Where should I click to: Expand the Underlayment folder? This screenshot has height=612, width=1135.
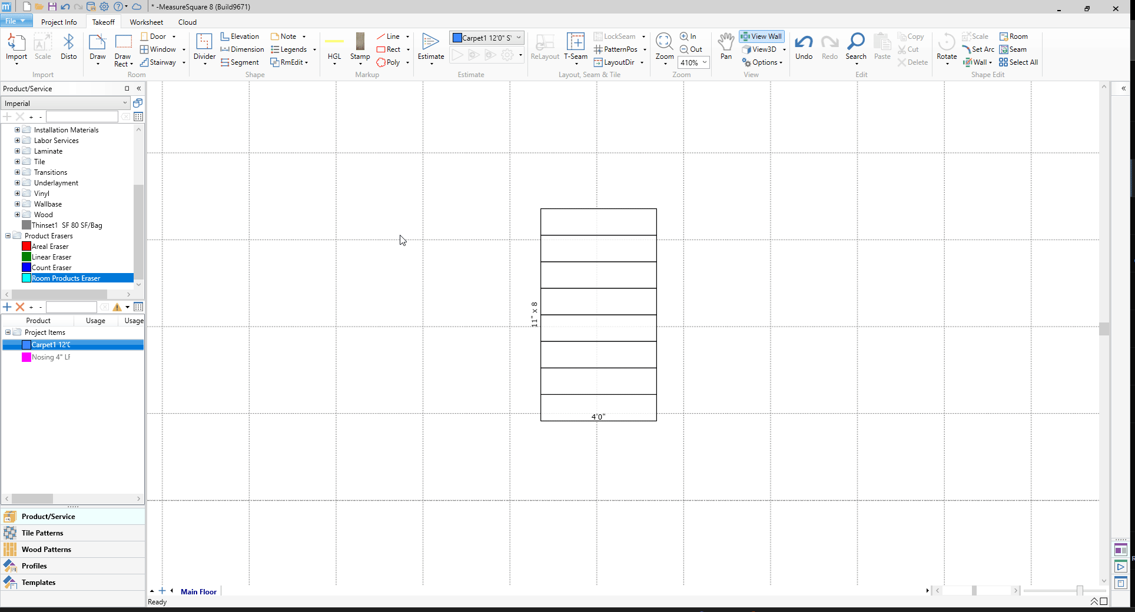[x=17, y=183]
